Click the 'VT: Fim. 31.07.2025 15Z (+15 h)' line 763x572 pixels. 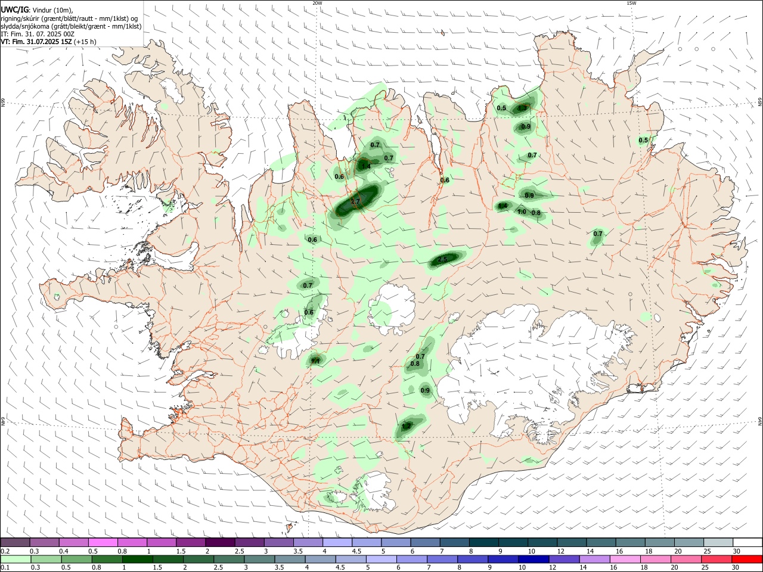coord(48,42)
